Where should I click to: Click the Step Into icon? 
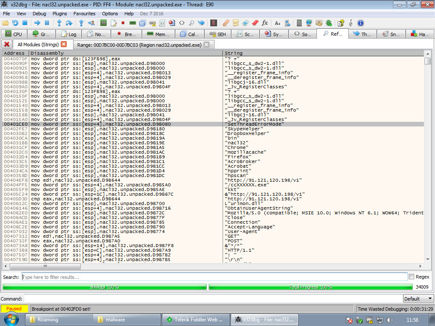pos(59,22)
